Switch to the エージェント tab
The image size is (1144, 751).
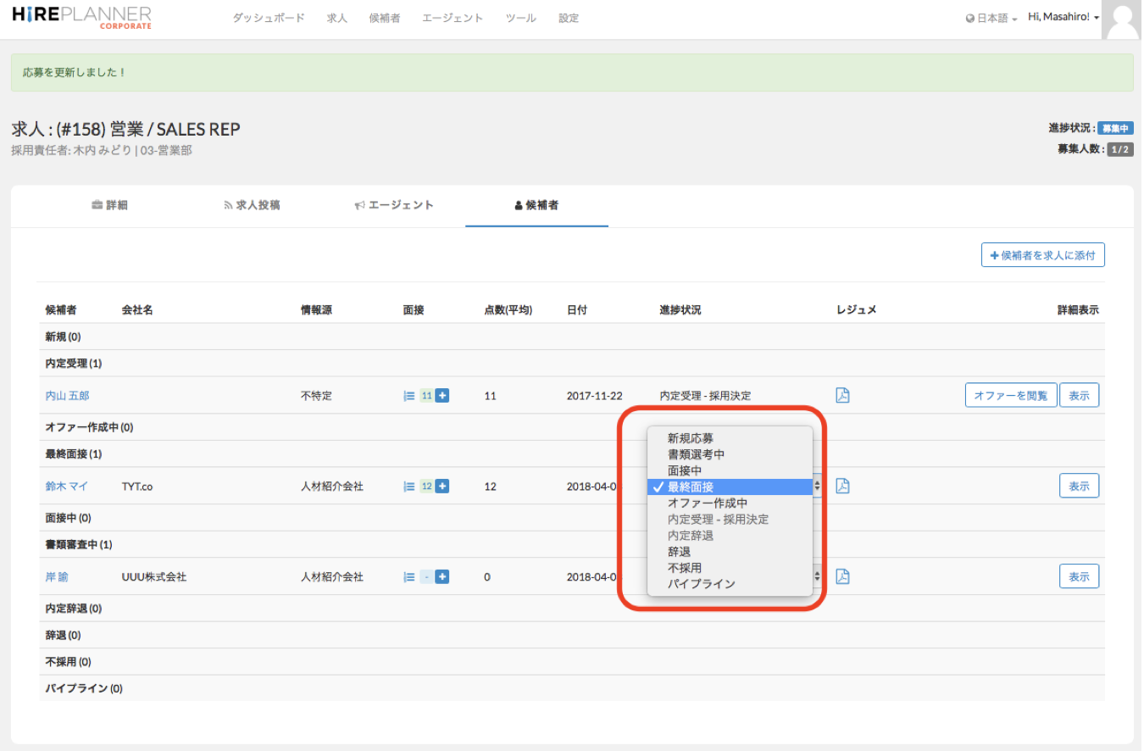click(394, 205)
